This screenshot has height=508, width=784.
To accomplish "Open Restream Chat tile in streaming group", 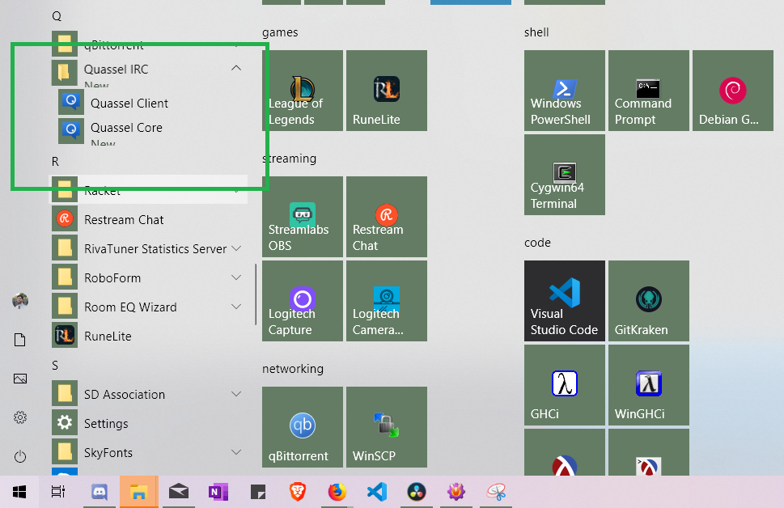I will (387, 217).
